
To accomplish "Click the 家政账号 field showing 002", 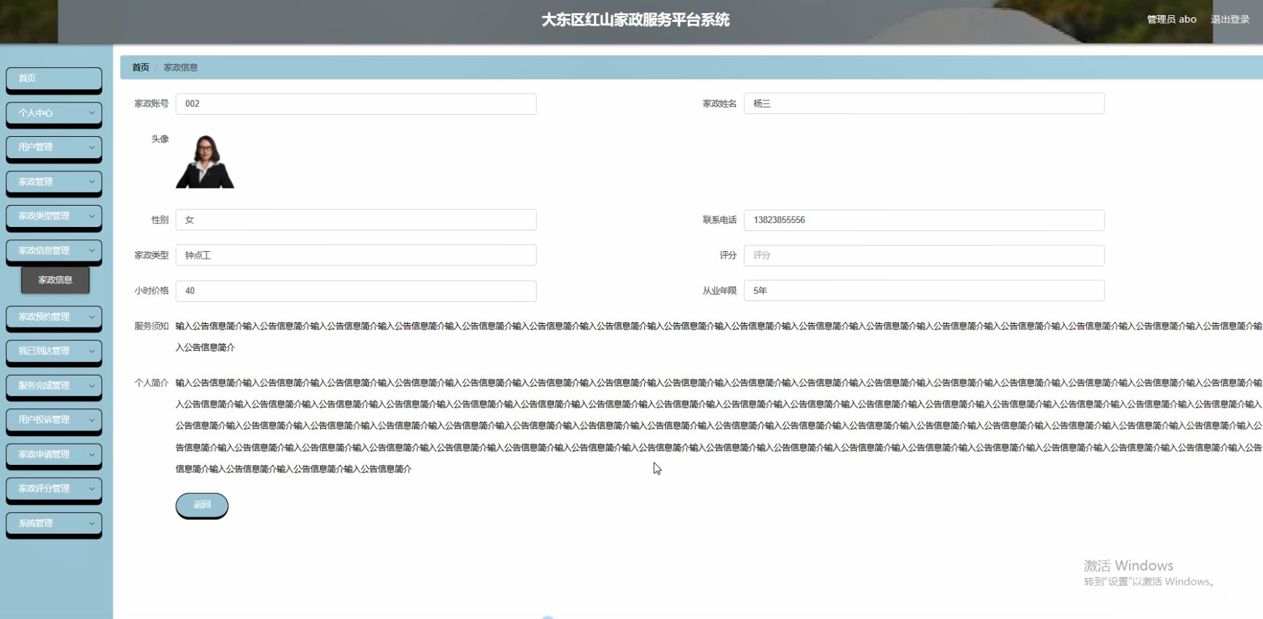I will pos(356,104).
